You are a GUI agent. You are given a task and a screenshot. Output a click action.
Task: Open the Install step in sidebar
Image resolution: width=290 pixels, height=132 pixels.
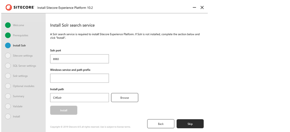[16, 117]
